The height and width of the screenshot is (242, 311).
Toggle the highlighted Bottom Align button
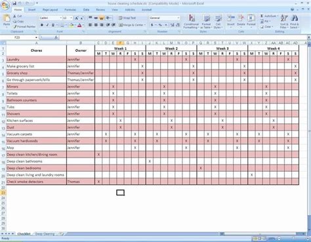click(x=102, y=18)
